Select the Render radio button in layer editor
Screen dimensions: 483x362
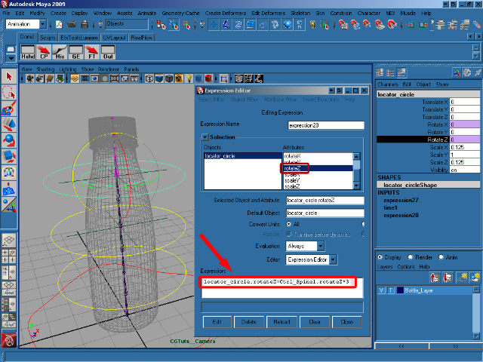[412, 257]
